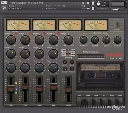This screenshot has height=113, width=128.
Task: Click the VU meter for track 1
Action: point(18,25)
